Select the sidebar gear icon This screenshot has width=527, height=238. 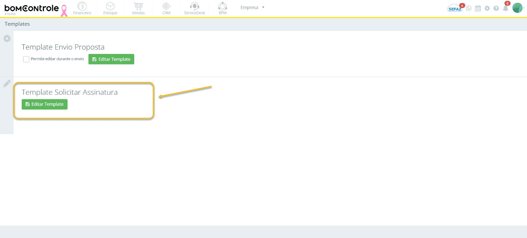[7, 38]
